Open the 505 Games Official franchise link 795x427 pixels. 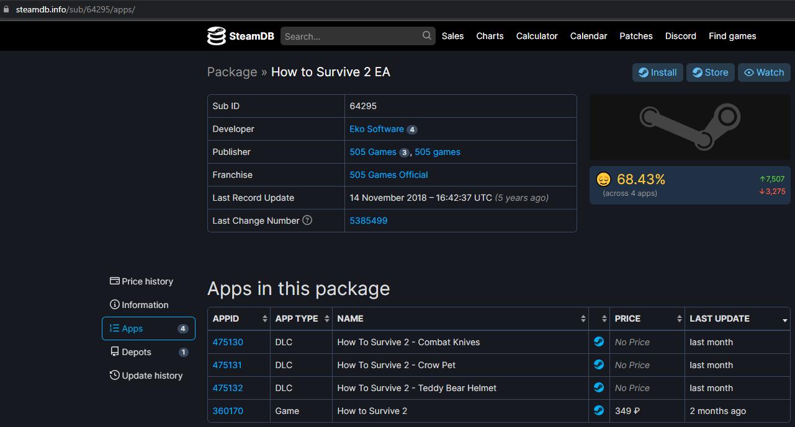click(x=389, y=175)
